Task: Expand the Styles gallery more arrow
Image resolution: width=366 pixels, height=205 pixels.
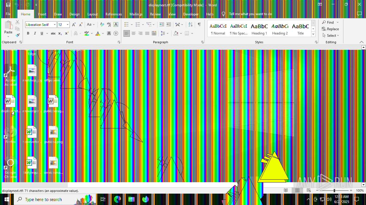Action: [313, 34]
